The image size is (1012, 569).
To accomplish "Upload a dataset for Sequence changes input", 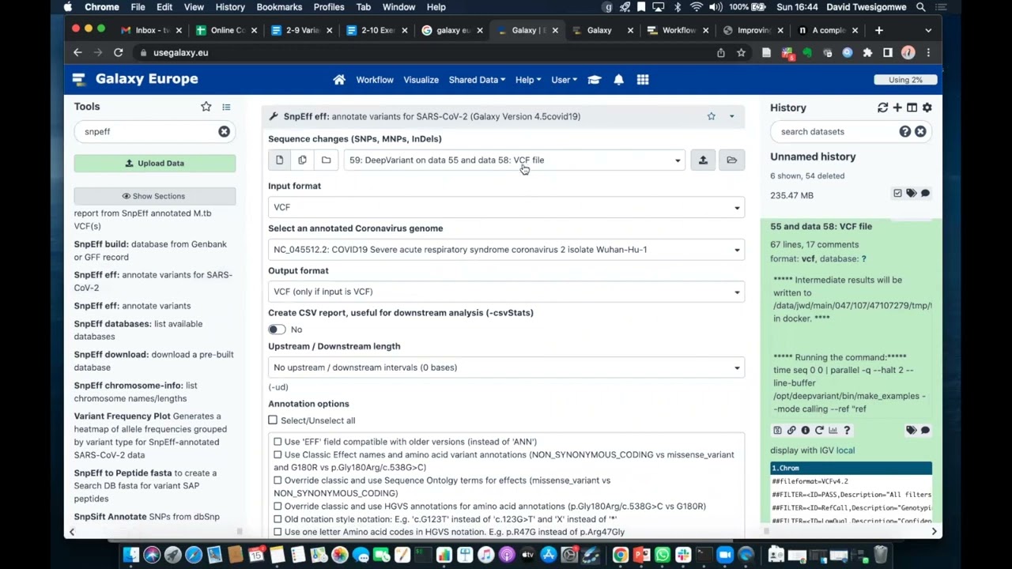I will point(703,160).
